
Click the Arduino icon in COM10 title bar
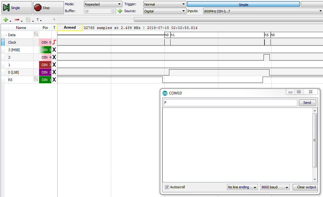(165, 93)
